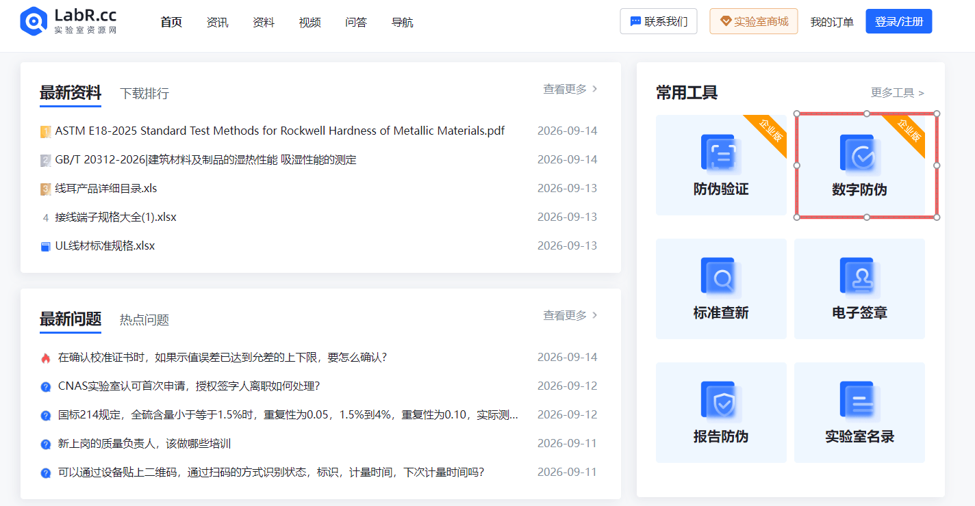Open UL线材标准规格.xlsx file
The height and width of the screenshot is (506, 975).
point(105,245)
